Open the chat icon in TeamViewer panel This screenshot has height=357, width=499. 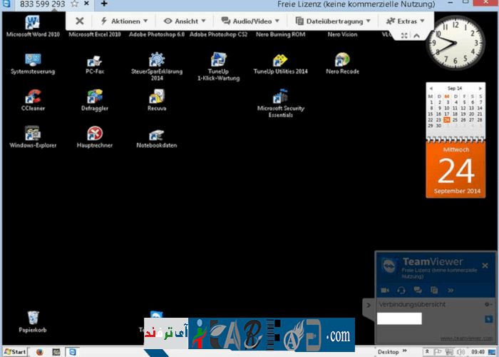418,290
